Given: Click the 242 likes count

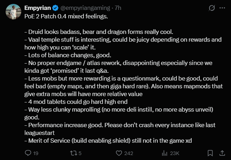Looking at the screenshot, I should pos(128,153).
